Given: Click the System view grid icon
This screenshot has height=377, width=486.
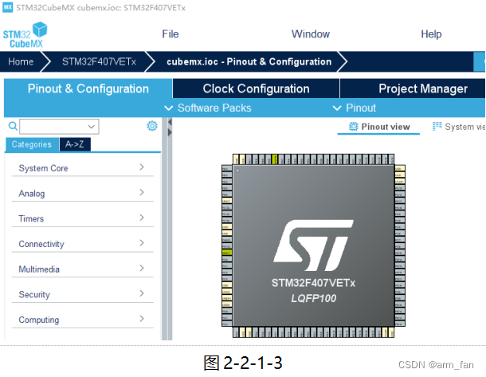Looking at the screenshot, I should 437,126.
